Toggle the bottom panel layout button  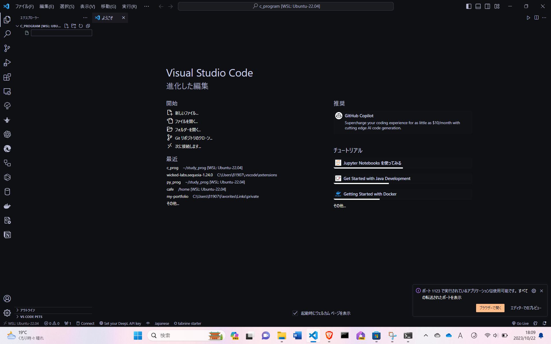tap(478, 6)
